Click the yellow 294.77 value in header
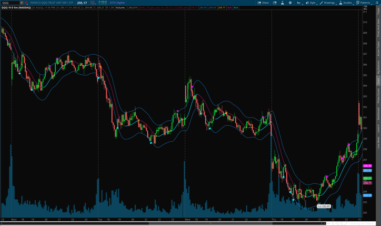 tap(221, 8)
